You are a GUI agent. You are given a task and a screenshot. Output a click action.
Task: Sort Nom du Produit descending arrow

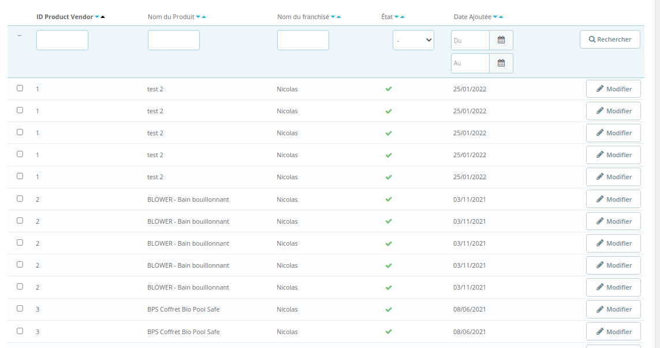click(198, 17)
